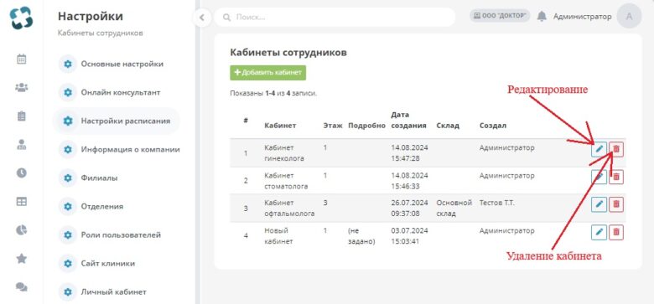
Task: Open the pie chart reports icon
Action: 21,229
